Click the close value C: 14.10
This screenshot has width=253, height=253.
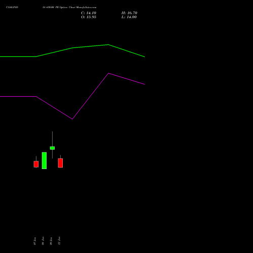89,13
